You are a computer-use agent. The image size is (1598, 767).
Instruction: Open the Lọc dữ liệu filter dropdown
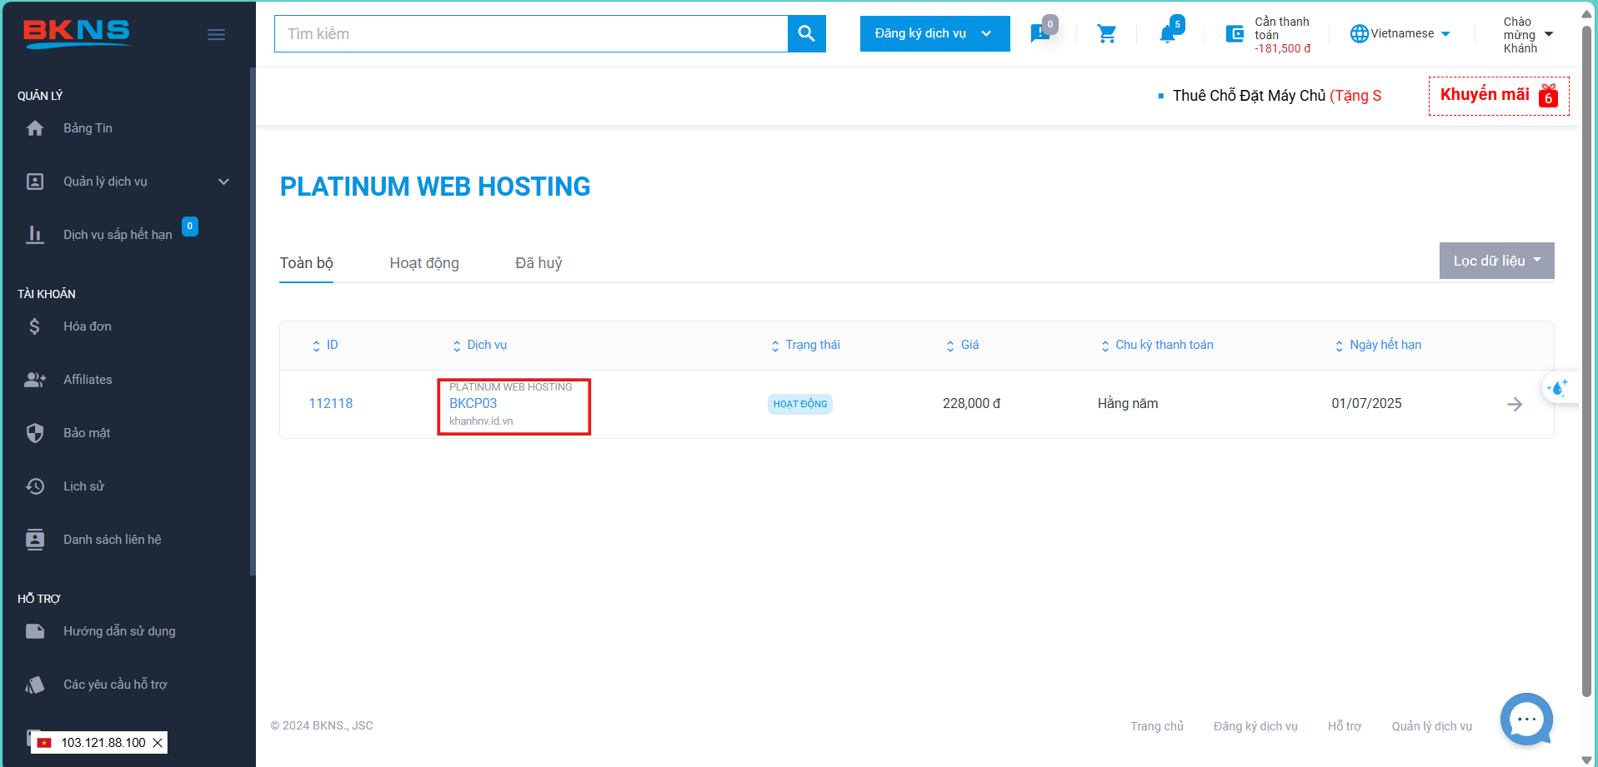pyautogui.click(x=1496, y=261)
